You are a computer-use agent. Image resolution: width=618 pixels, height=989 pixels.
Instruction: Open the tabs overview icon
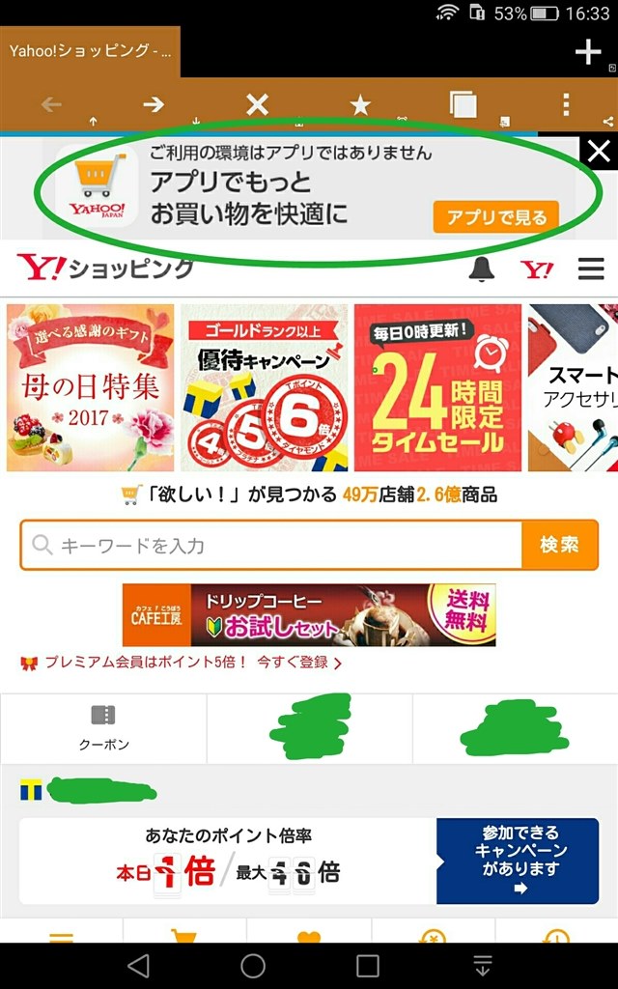coord(463,104)
